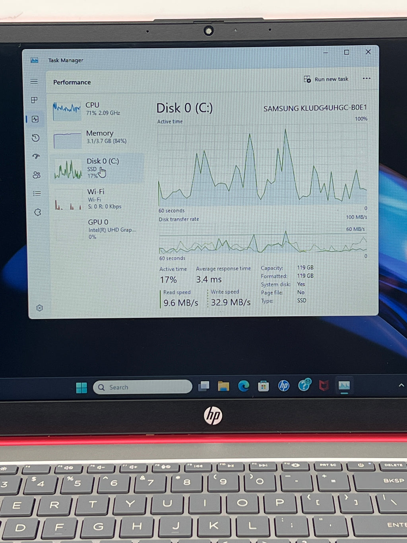Select the Disk 0 (C:) performance entry

[97, 168]
